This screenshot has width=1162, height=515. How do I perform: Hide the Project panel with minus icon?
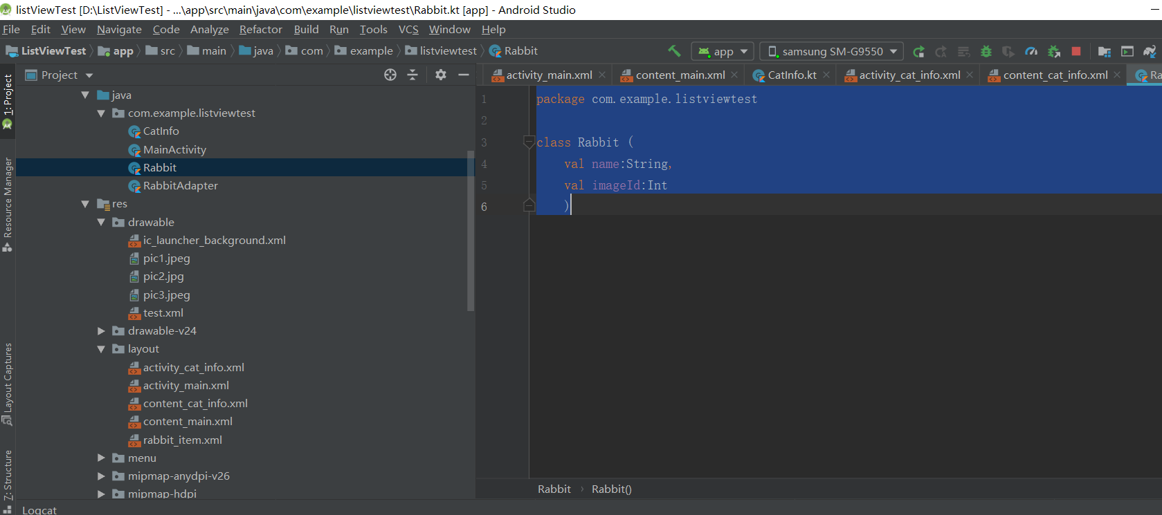tap(464, 75)
